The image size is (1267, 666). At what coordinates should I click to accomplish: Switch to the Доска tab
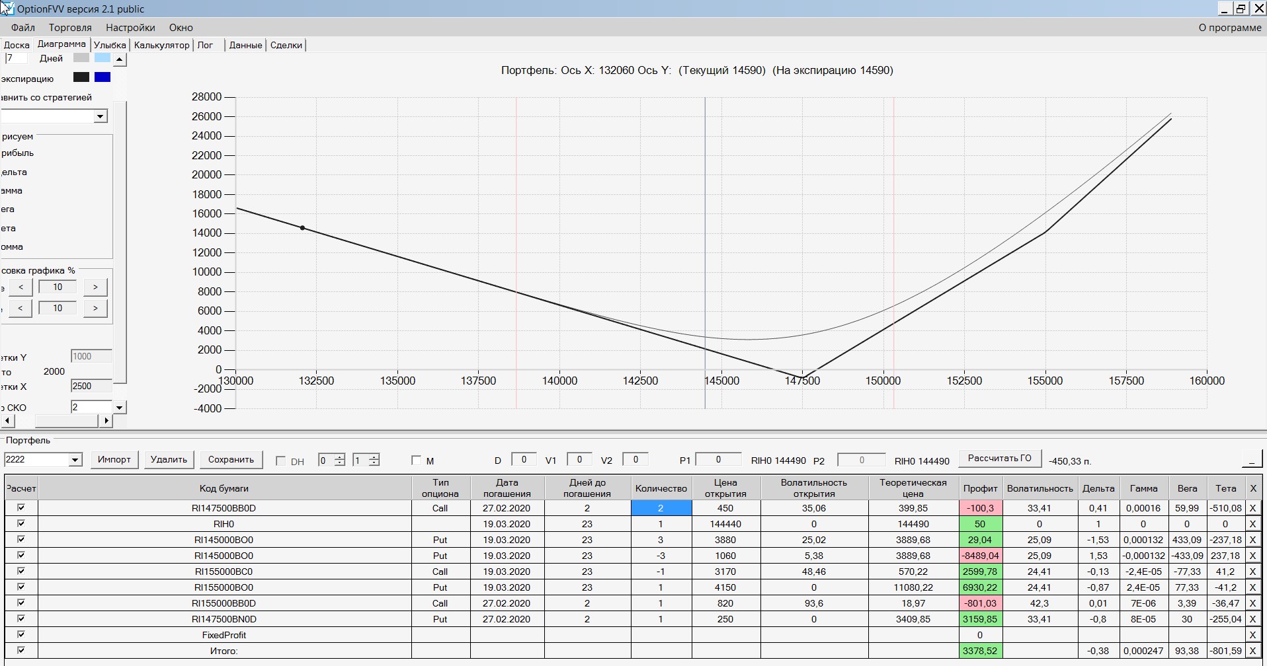click(17, 45)
